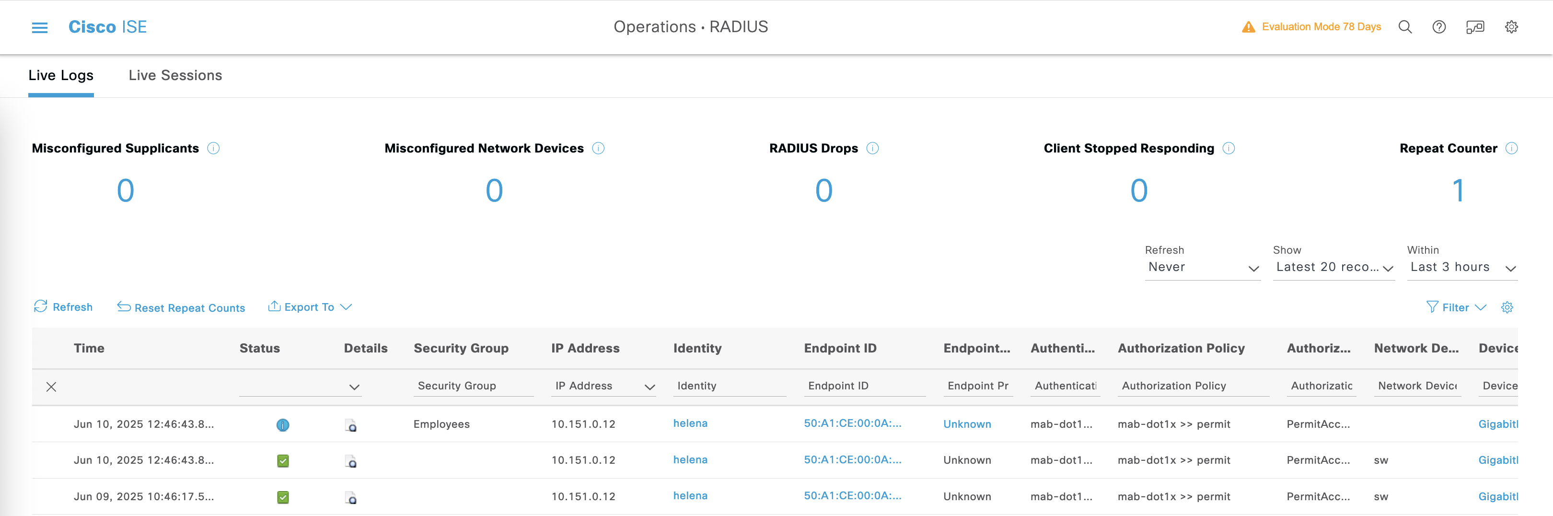Open the header settings gear icon

[1511, 27]
